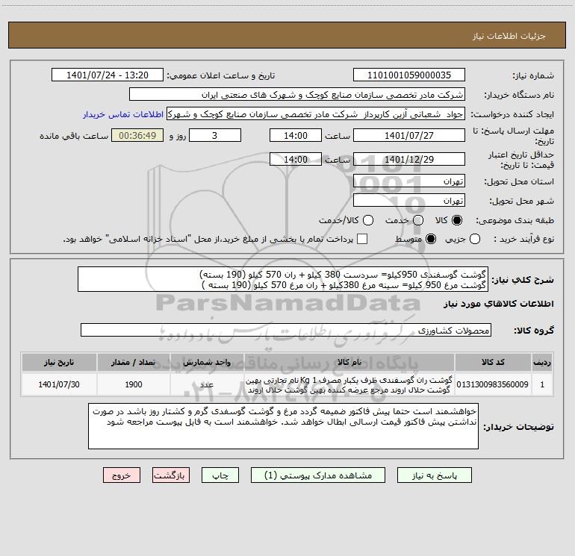575x556 pixels.
Task: Click the تعداد / مقدار column header
Action: tap(134, 363)
